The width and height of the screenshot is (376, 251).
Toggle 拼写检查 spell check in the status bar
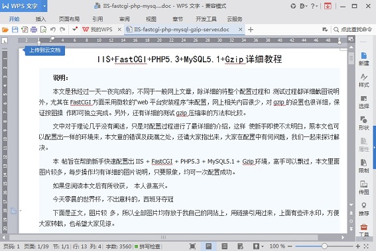147,246
